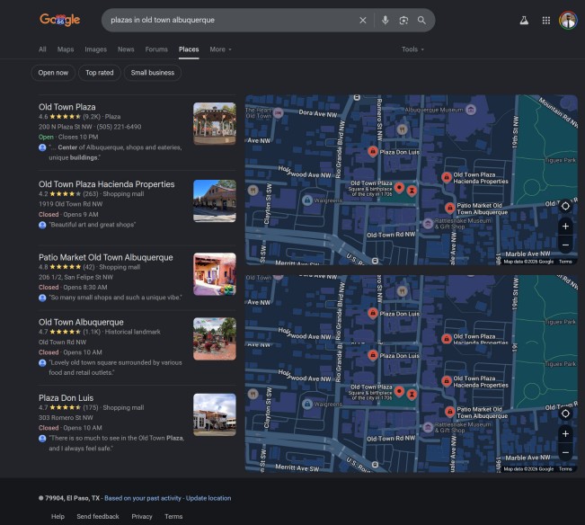Go to Google home via the logo
Viewport: 585px width, 525px height.
60,20
